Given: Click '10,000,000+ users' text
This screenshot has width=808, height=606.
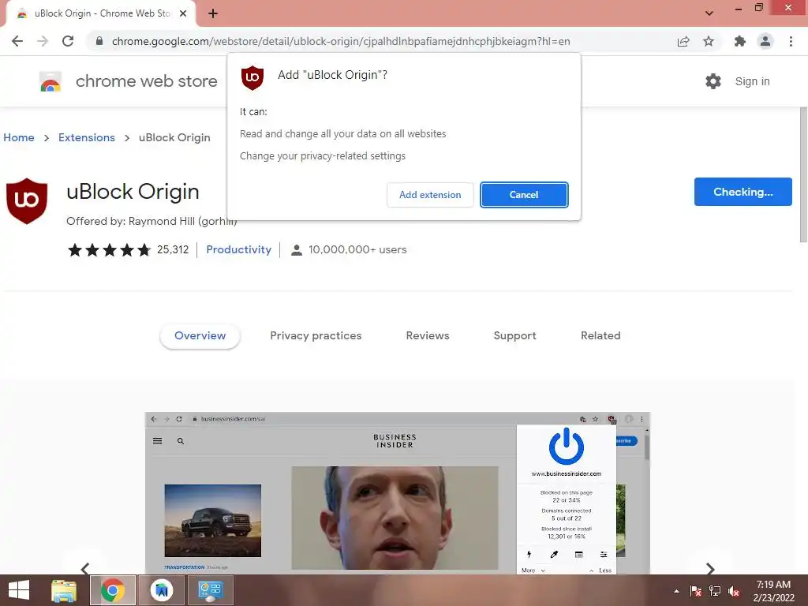Looking at the screenshot, I should pyautogui.click(x=357, y=249).
